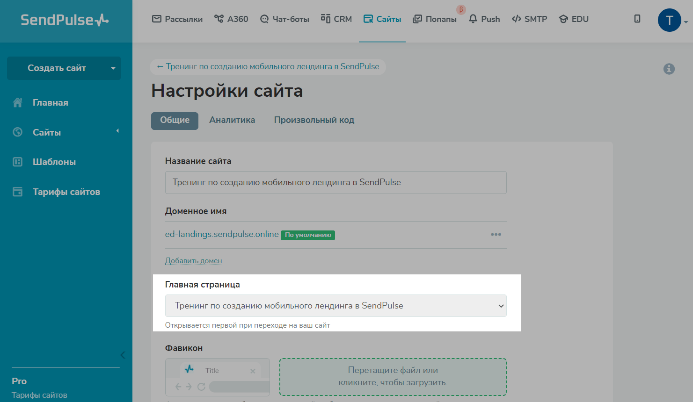
Task: Switch to the Аналитика tab
Action: point(232,120)
